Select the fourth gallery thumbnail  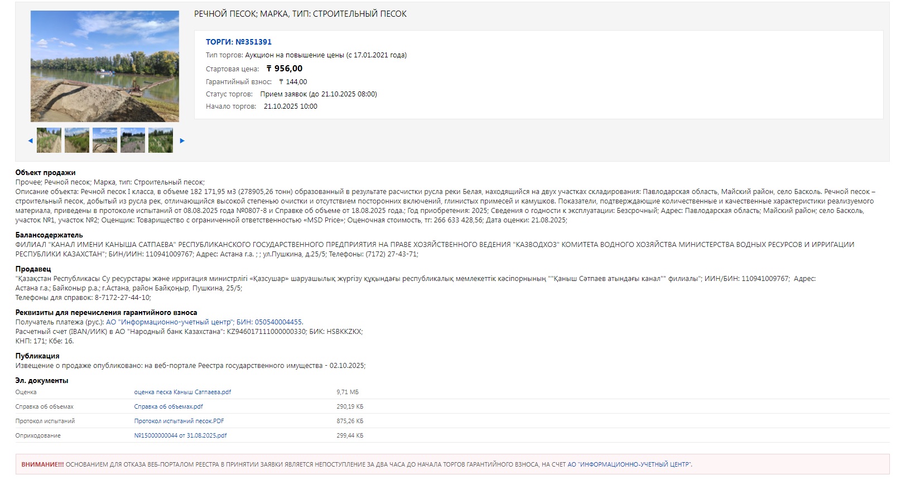[133, 140]
